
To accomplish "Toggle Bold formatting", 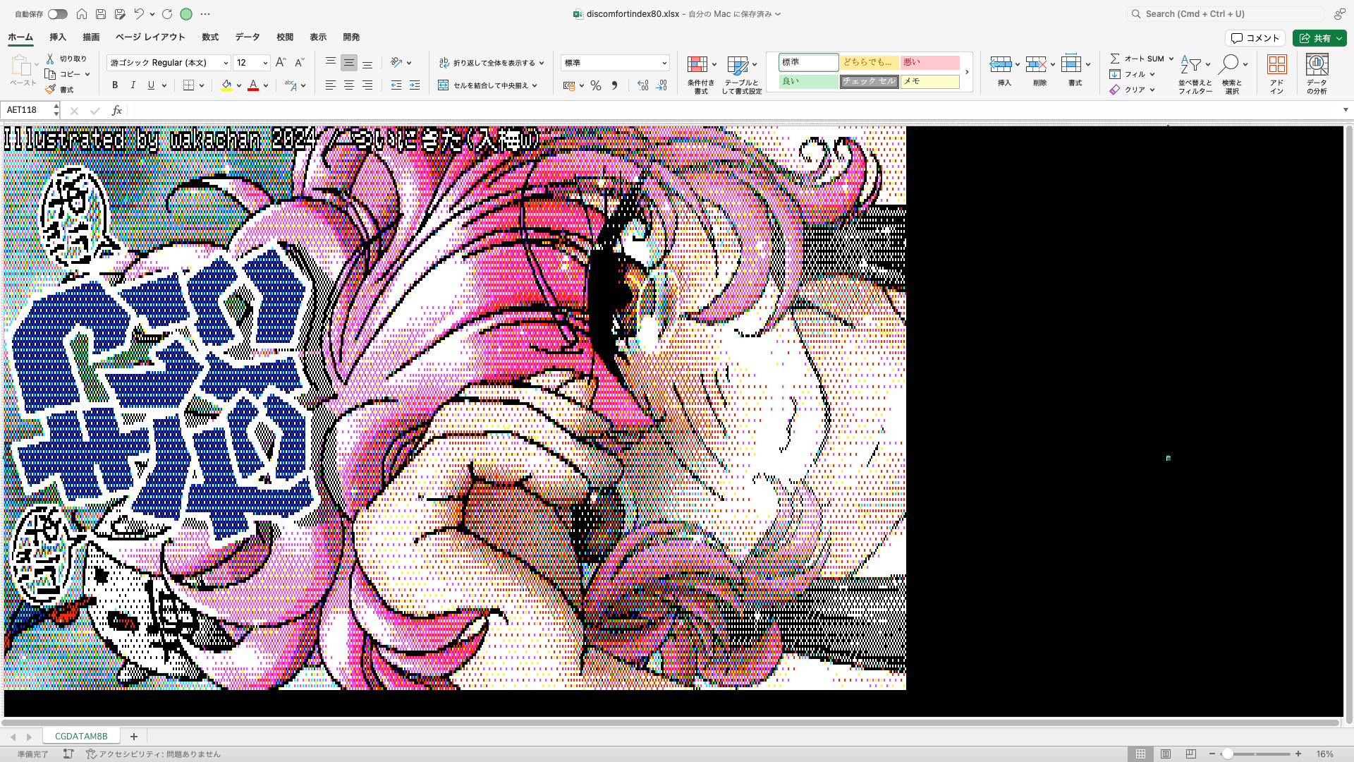I will [x=115, y=85].
